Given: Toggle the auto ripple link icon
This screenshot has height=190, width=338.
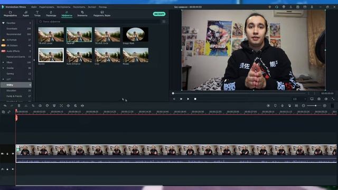Looking at the screenshot, I should (9, 112).
